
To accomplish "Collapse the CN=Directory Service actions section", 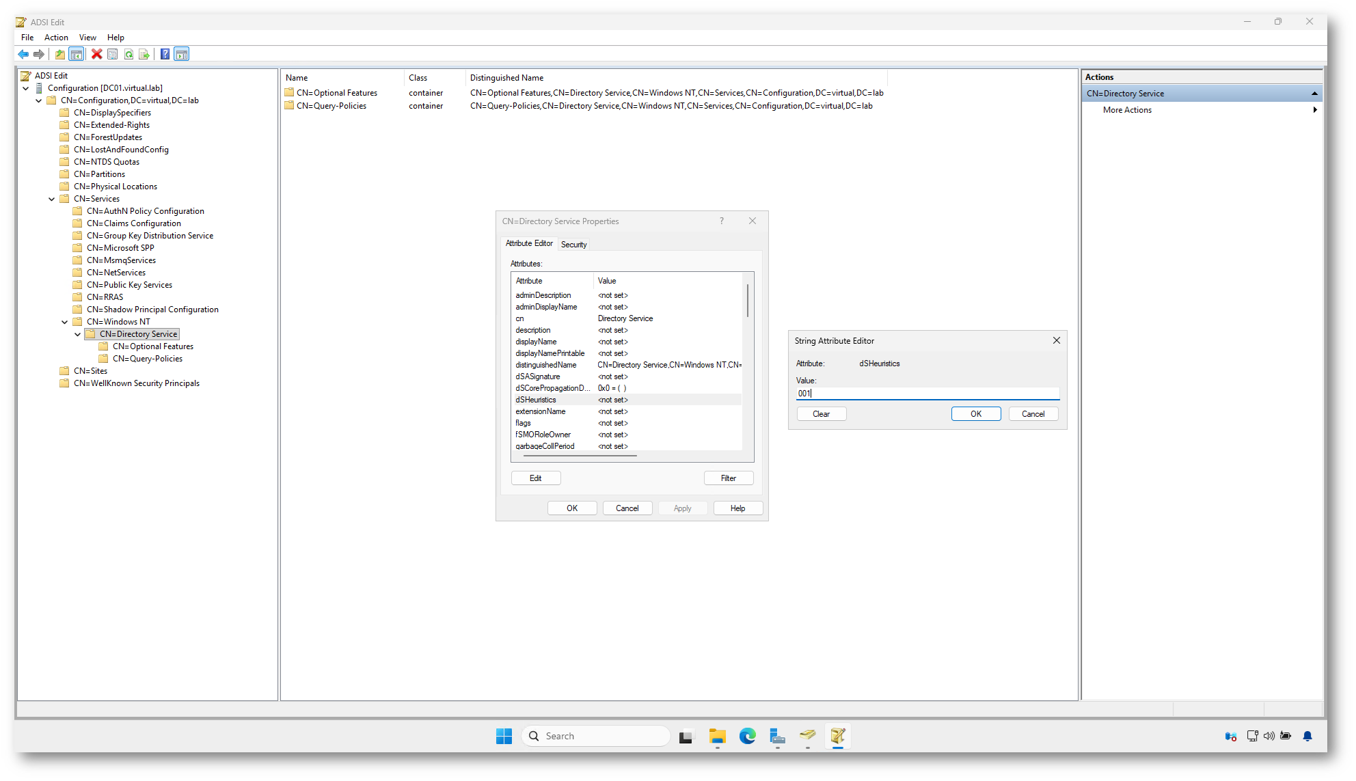I will pos(1314,94).
